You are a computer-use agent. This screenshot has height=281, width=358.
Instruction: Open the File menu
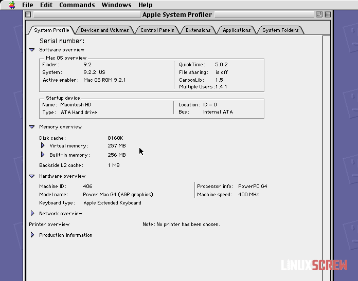coord(28,5)
